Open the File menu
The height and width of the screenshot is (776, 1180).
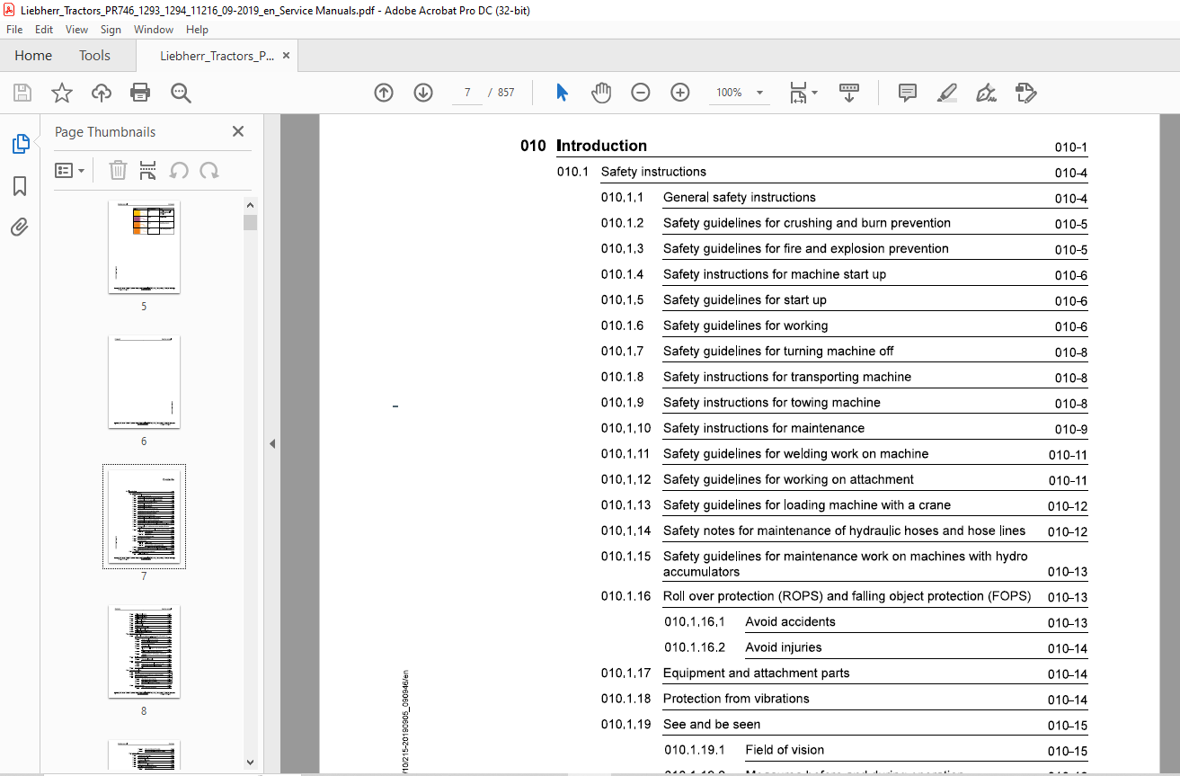pyautogui.click(x=14, y=30)
